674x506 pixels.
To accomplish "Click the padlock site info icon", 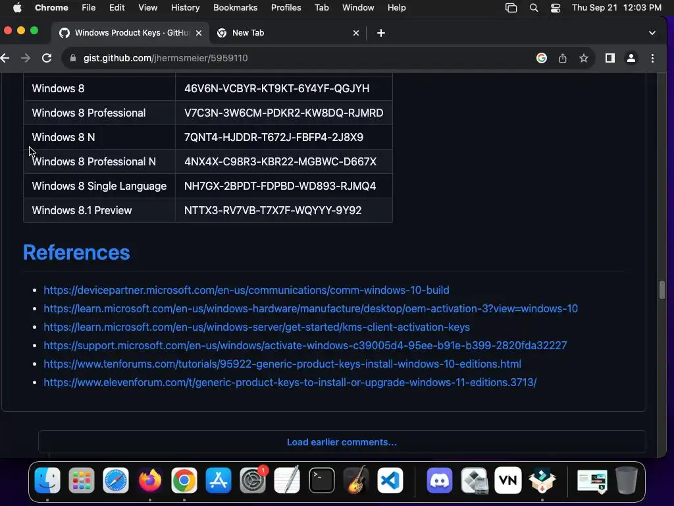I will click(x=72, y=58).
